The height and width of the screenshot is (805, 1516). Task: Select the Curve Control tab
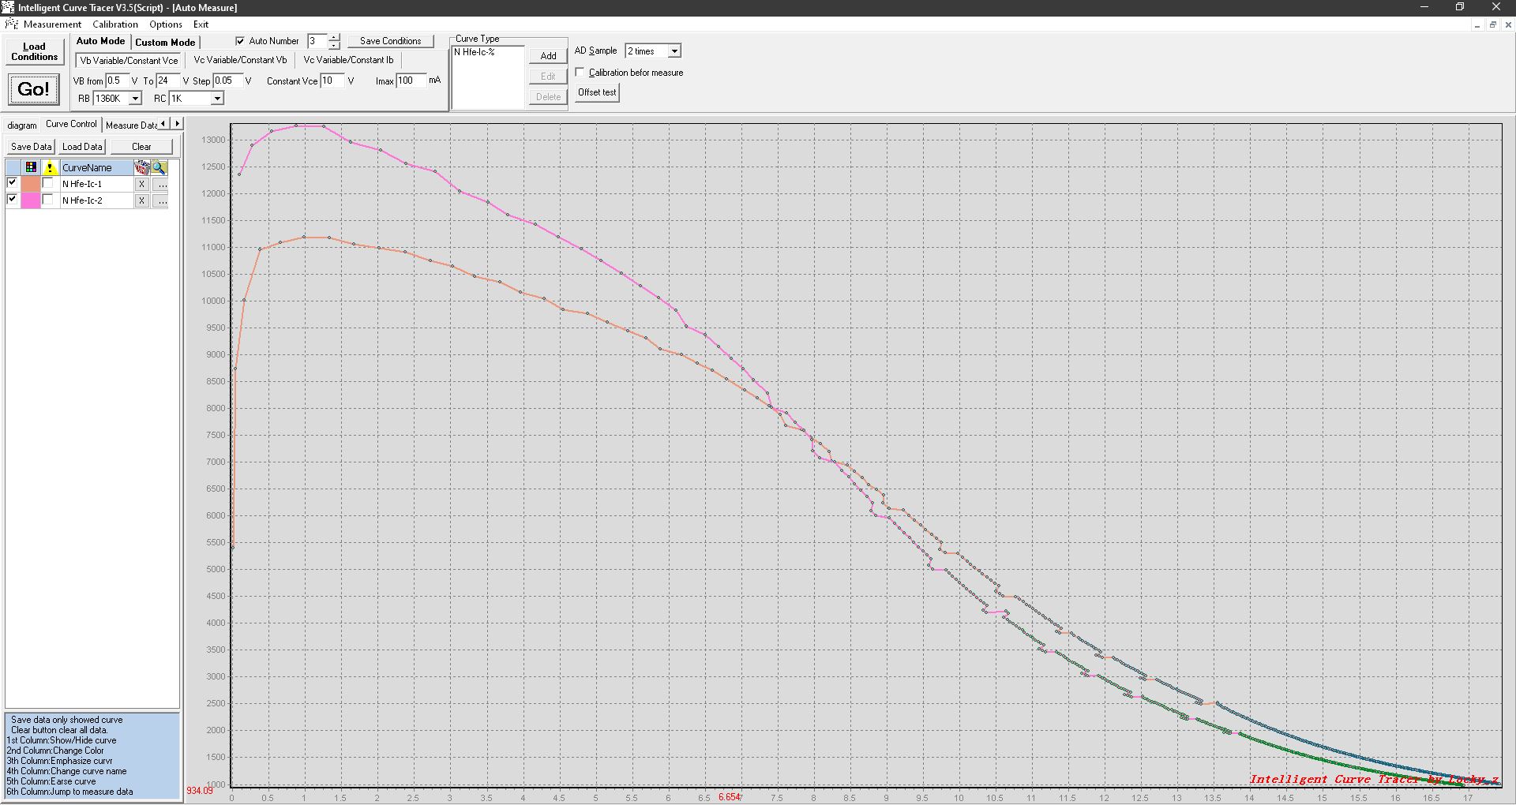71,124
